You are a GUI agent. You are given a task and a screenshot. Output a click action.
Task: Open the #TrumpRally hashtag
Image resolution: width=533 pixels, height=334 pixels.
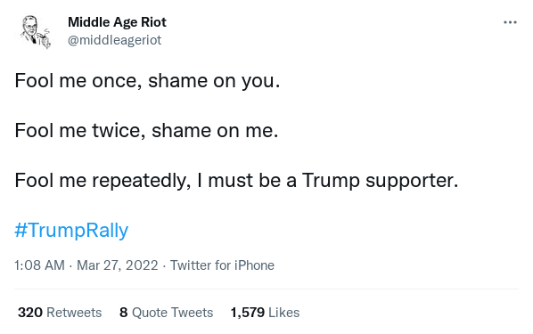(x=71, y=231)
